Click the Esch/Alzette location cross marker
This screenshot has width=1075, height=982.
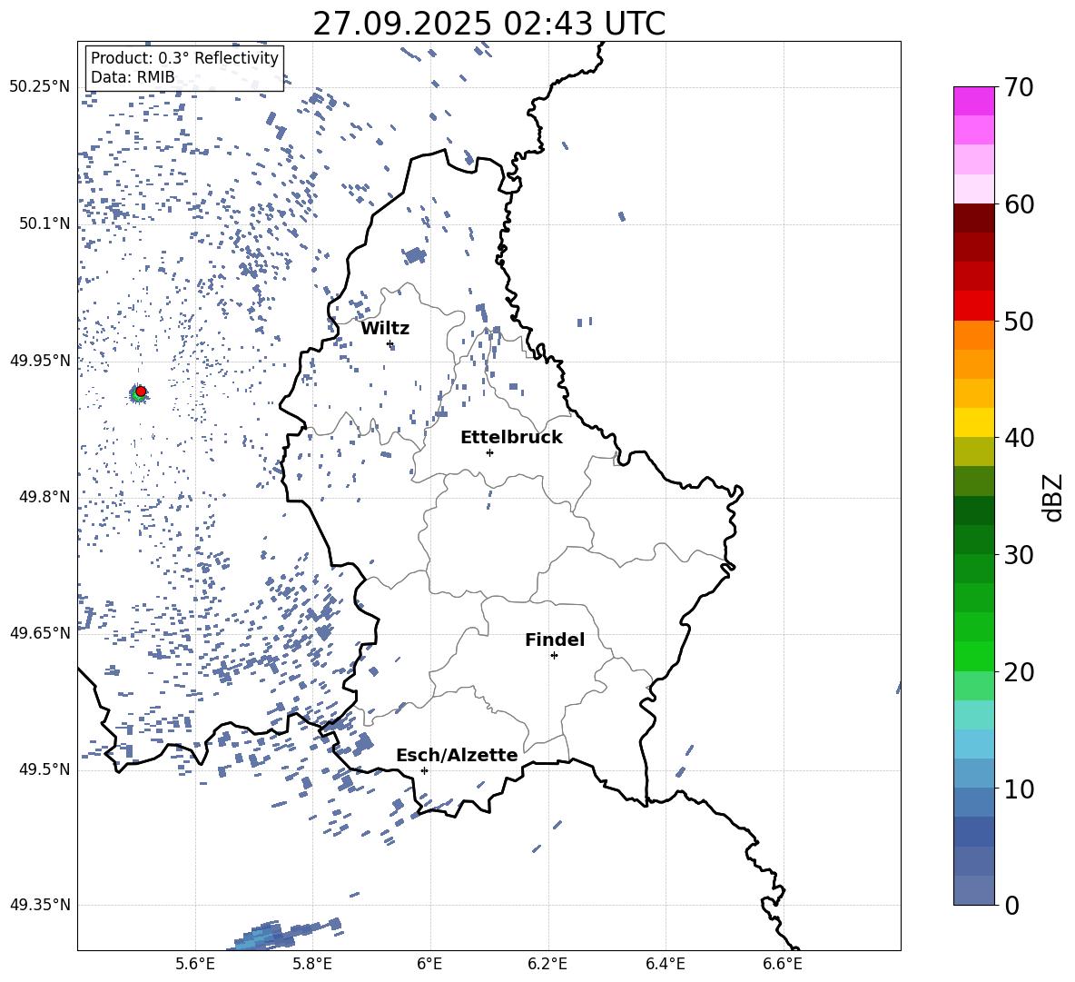tap(424, 770)
